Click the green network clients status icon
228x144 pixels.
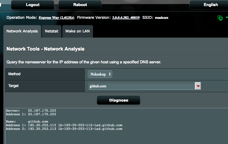[220, 18]
